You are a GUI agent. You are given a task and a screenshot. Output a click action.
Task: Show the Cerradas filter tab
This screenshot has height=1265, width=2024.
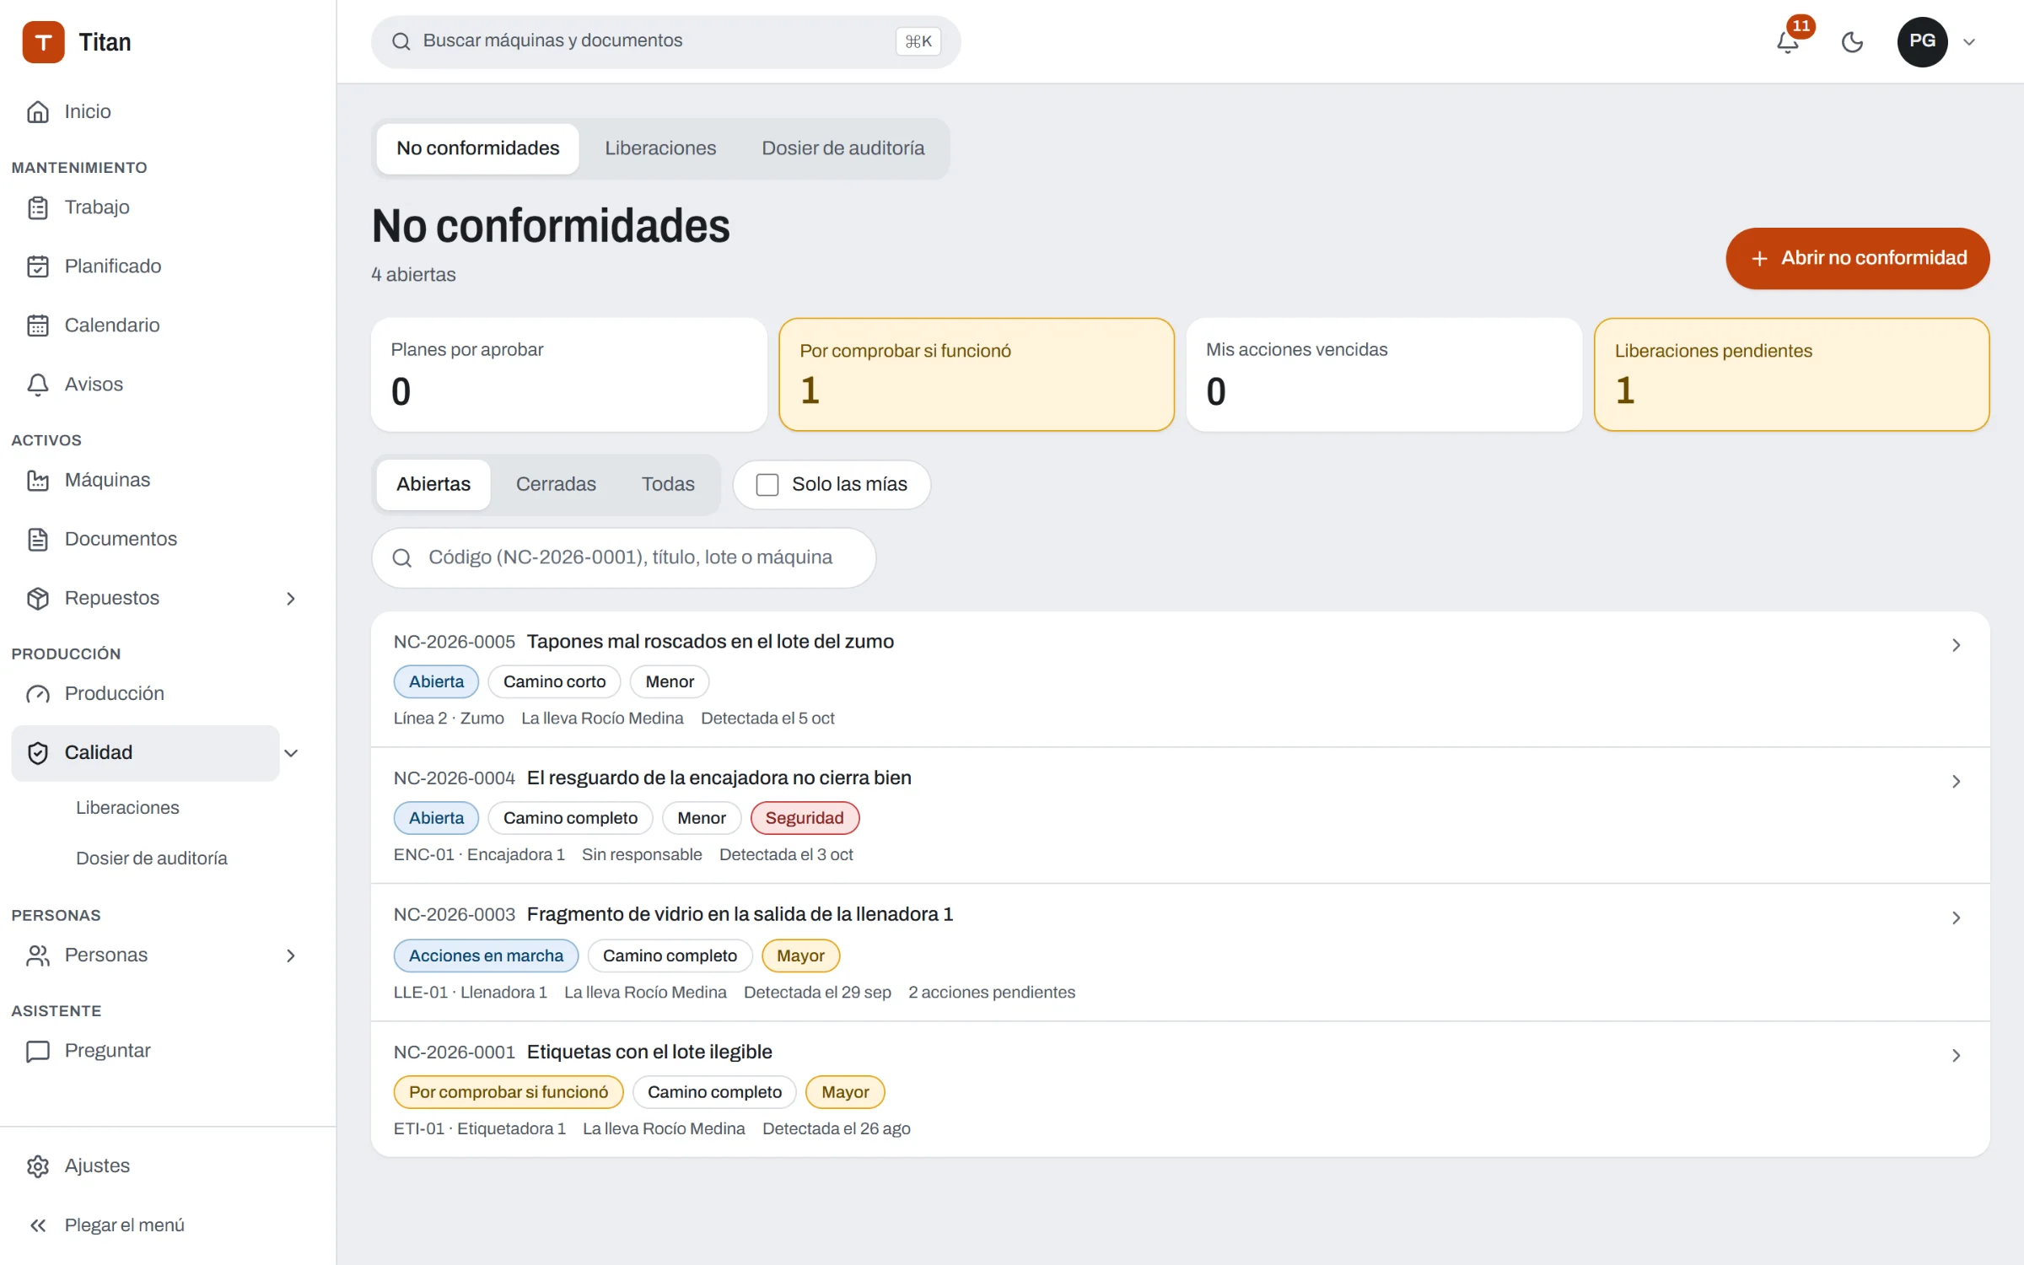coord(556,484)
